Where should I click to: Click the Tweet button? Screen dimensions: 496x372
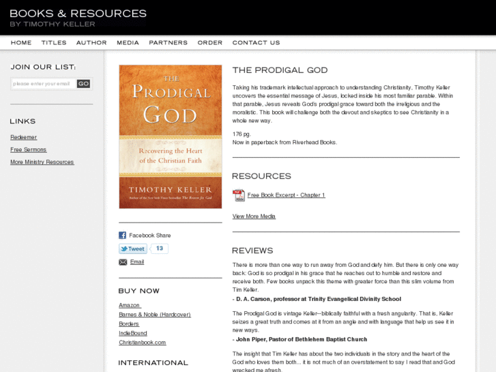(133, 249)
